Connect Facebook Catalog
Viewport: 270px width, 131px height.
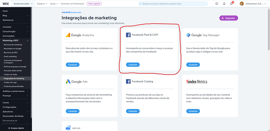point(133,111)
